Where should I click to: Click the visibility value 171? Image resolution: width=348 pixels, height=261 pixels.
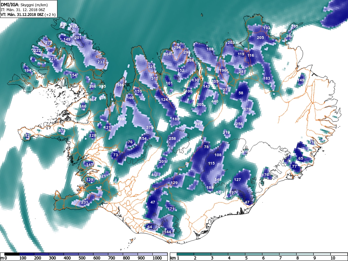click(x=171, y=209)
